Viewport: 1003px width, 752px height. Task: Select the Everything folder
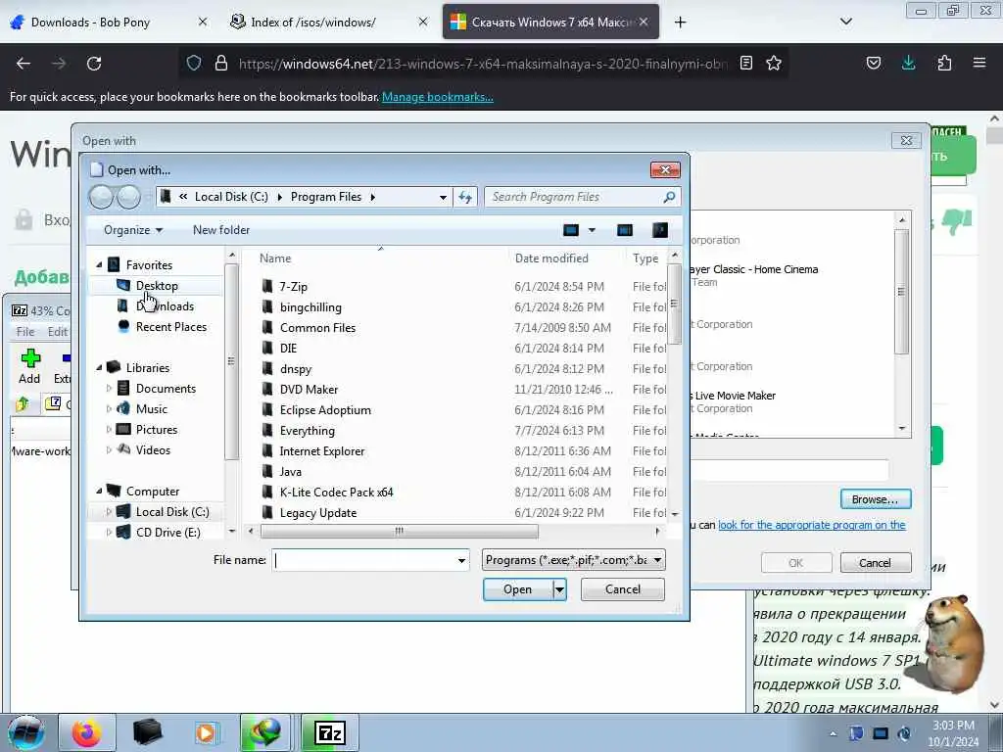tap(307, 430)
